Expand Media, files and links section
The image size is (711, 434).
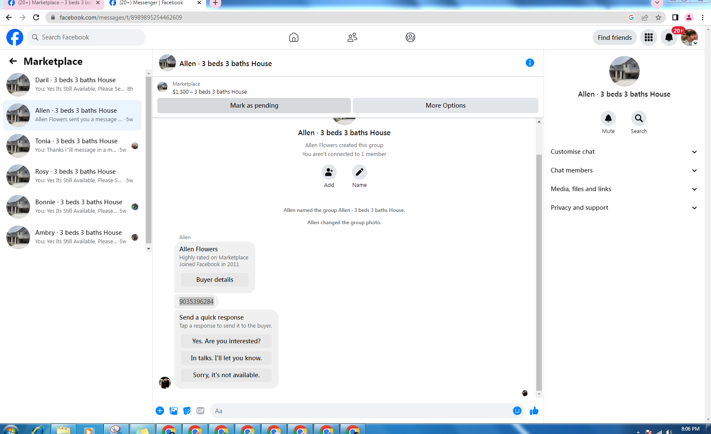click(x=624, y=189)
